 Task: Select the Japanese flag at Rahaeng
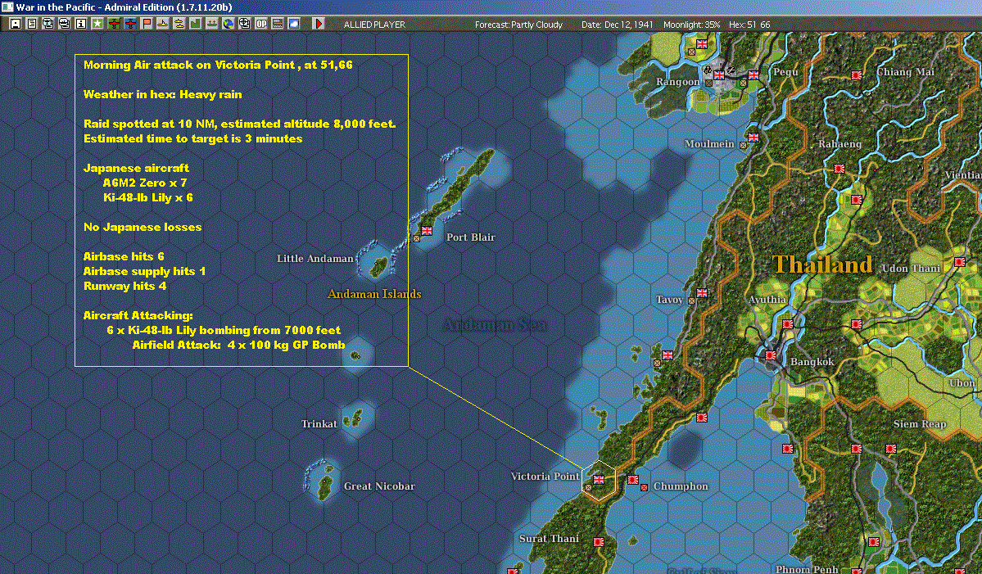pos(839,169)
